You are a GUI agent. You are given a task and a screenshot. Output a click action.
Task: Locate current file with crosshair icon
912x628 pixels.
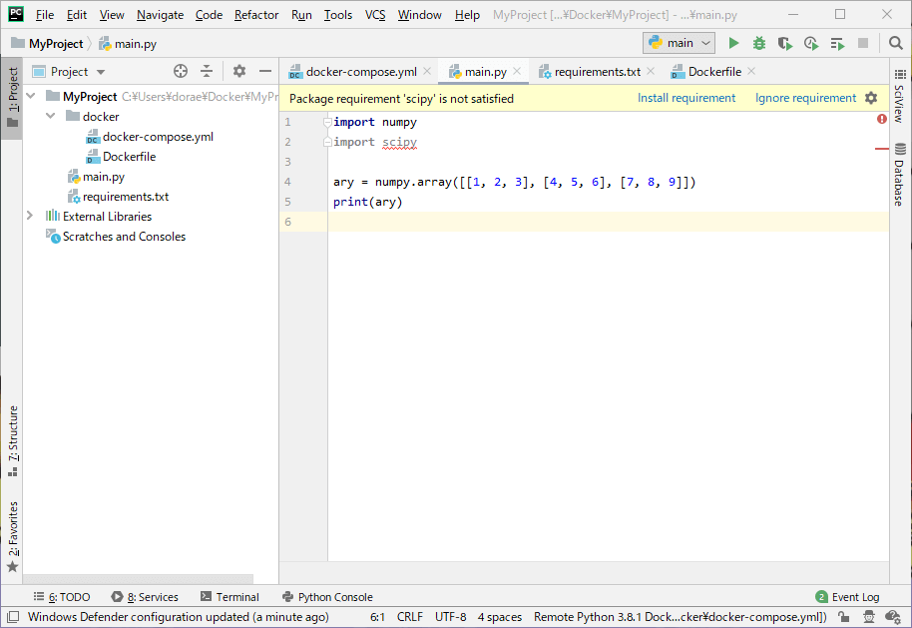coord(181,71)
